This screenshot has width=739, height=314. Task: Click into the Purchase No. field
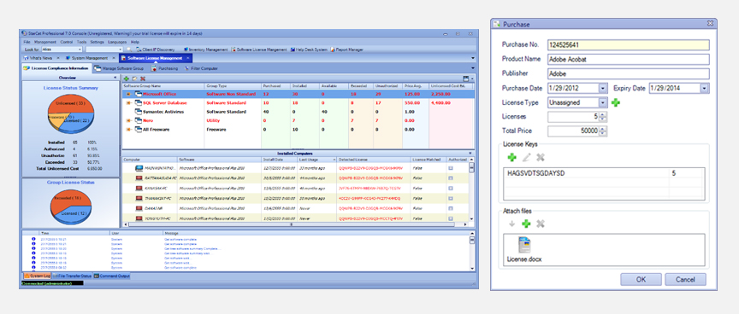tap(629, 45)
